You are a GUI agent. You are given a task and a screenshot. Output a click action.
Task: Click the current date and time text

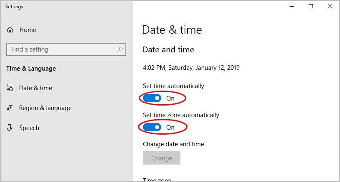point(191,68)
